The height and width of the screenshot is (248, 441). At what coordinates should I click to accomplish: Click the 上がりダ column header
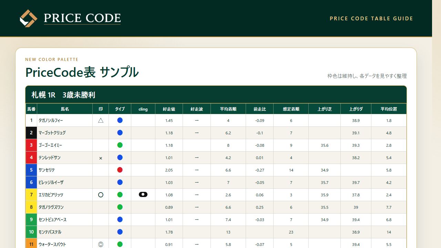(x=356, y=109)
